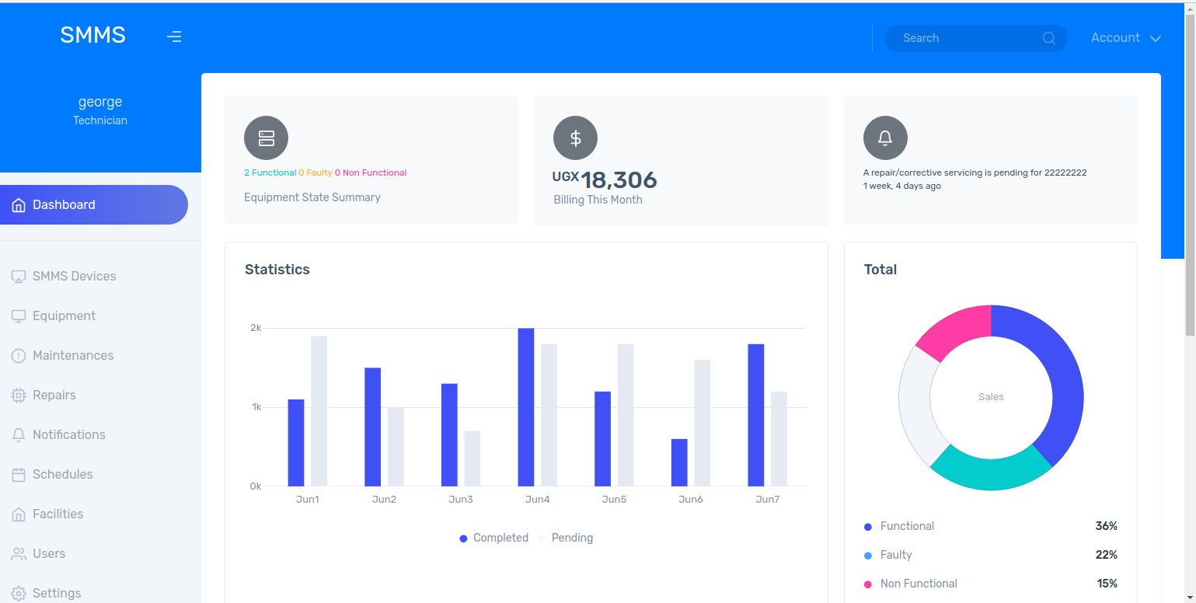The height and width of the screenshot is (603, 1196).
Task: Click the bell icon in notification card
Action: point(885,138)
